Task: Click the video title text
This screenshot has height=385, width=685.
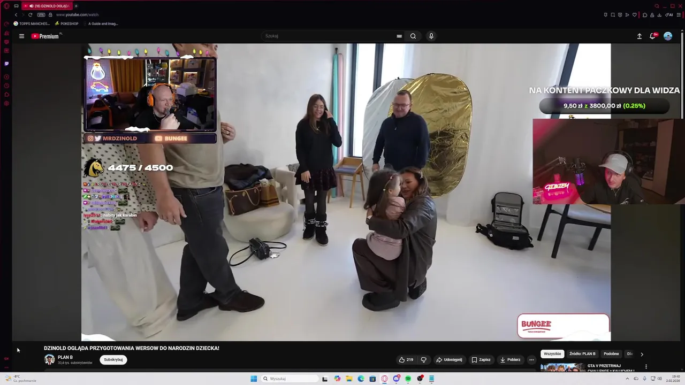Action: click(132, 348)
